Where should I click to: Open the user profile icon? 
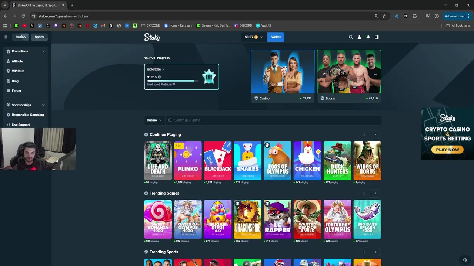pyautogui.click(x=359, y=37)
